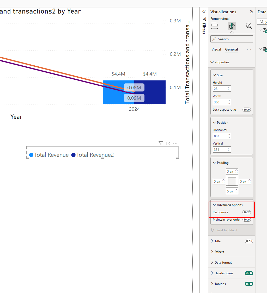Select the Format visual paintbrush icon
The image size is (267, 293).
[x=232, y=26]
